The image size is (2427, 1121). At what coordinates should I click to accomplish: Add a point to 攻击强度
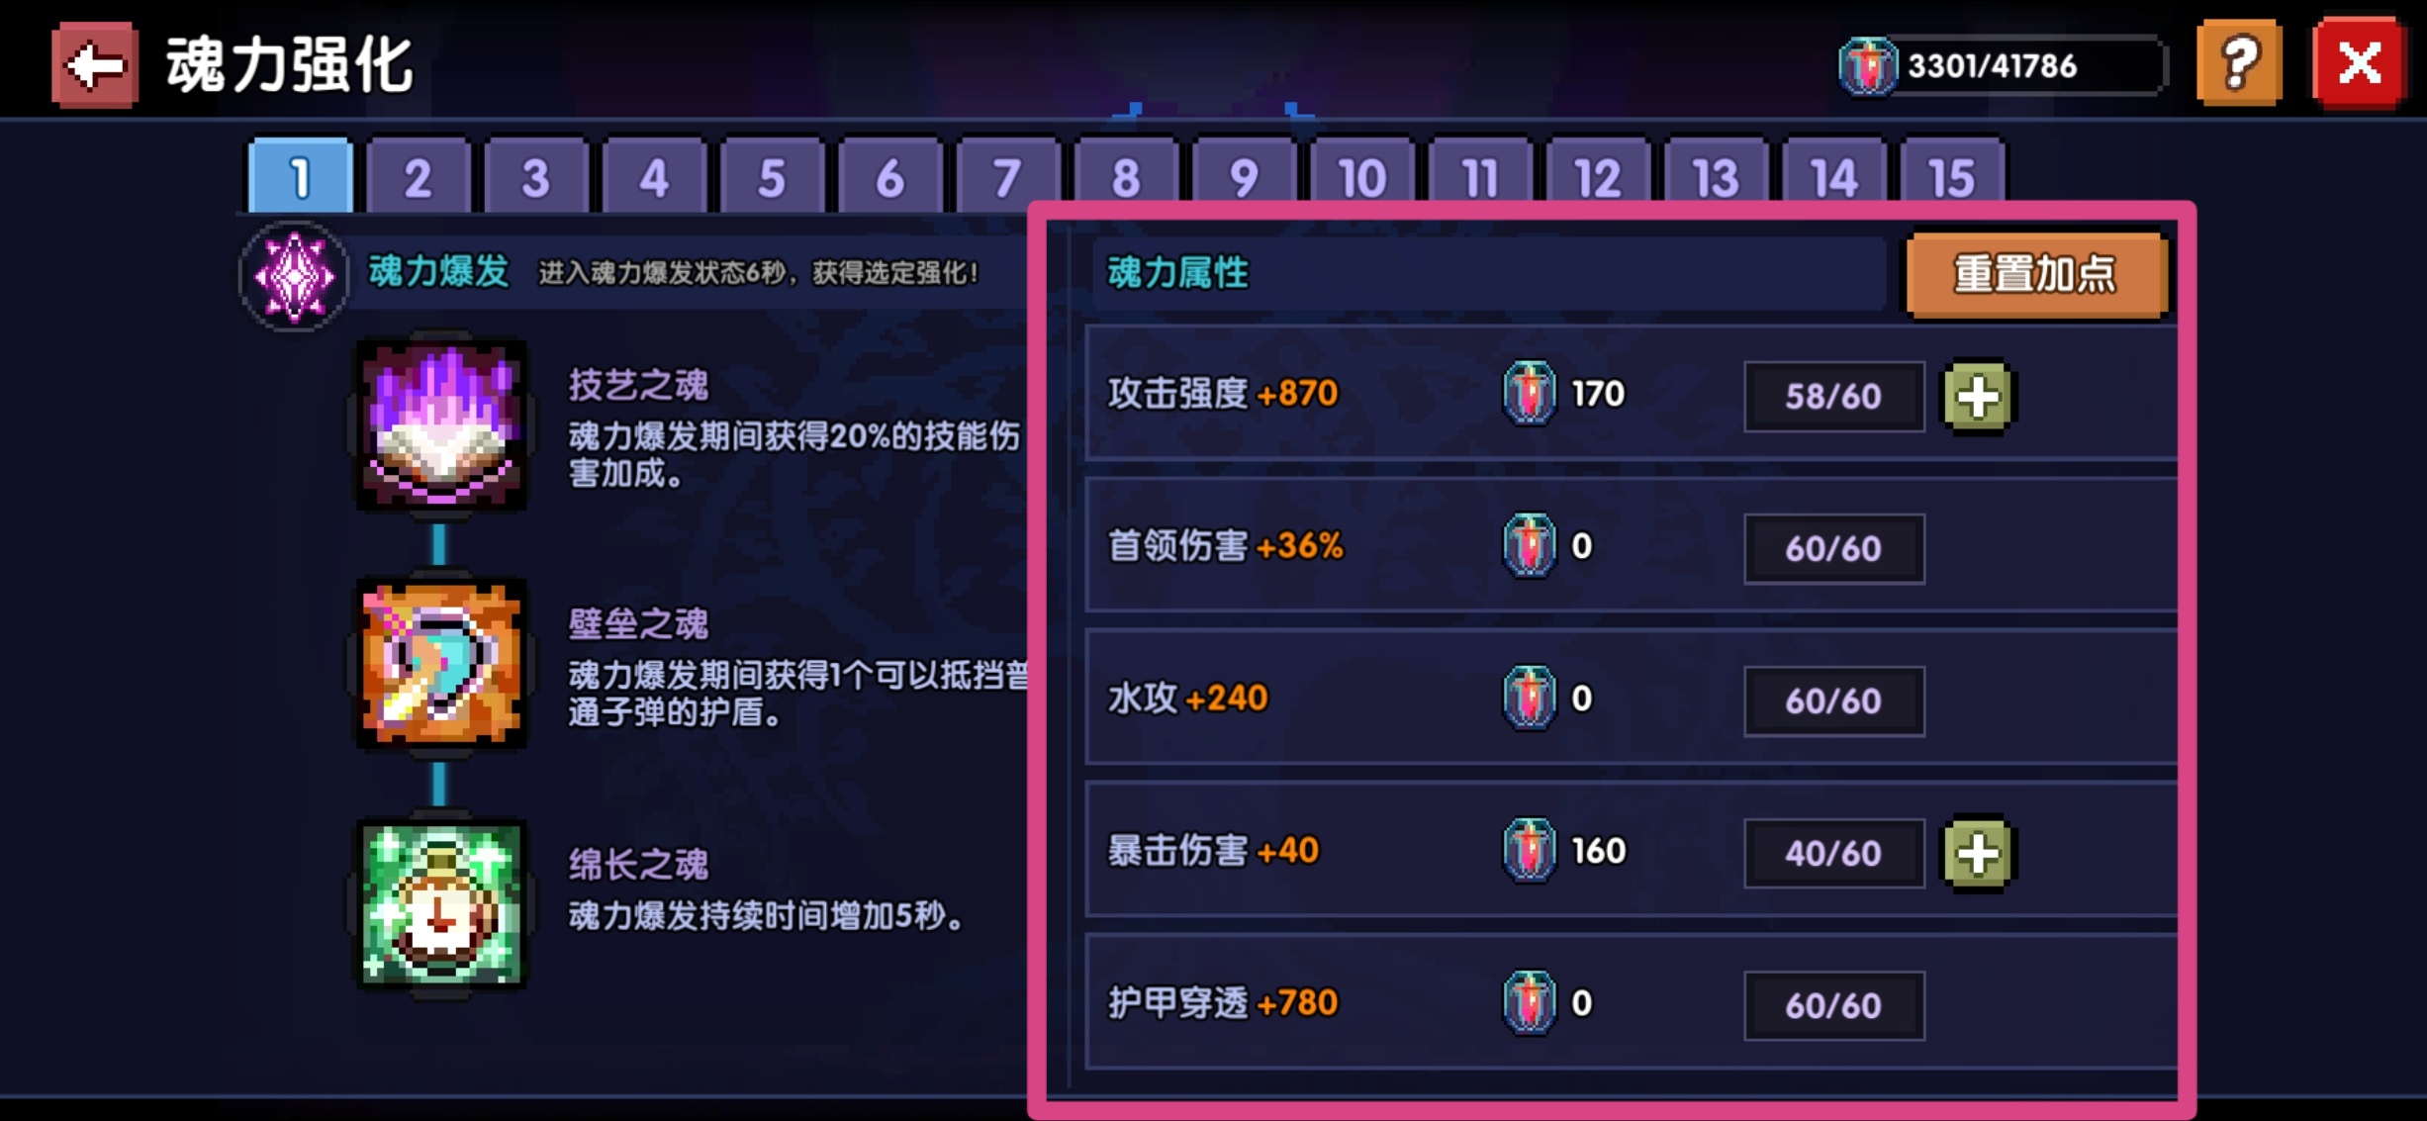click(x=1978, y=396)
